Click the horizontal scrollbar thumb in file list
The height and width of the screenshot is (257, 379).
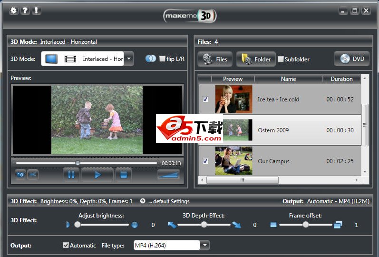click(243, 180)
